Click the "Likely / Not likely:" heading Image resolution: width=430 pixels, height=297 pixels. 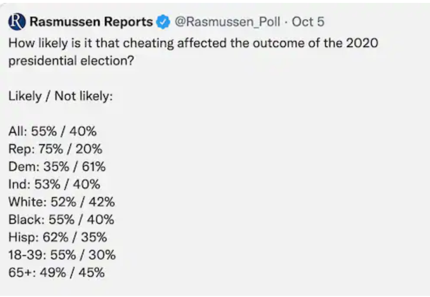pyautogui.click(x=60, y=96)
